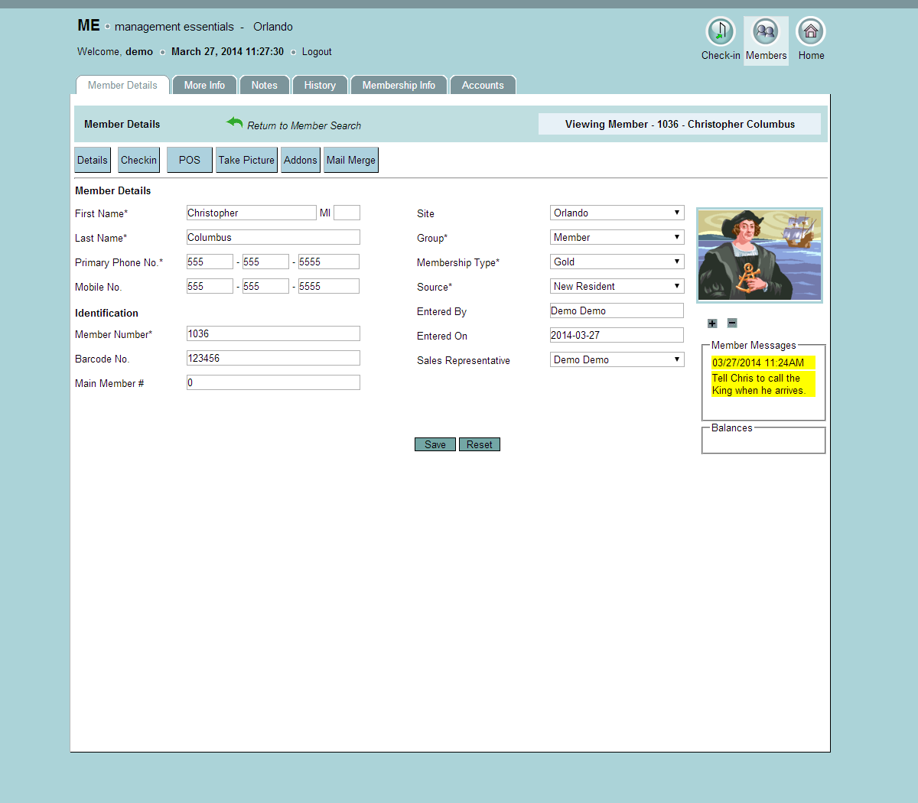Click the minus icon under photo
Screen dimensions: 918x803
tap(732, 323)
